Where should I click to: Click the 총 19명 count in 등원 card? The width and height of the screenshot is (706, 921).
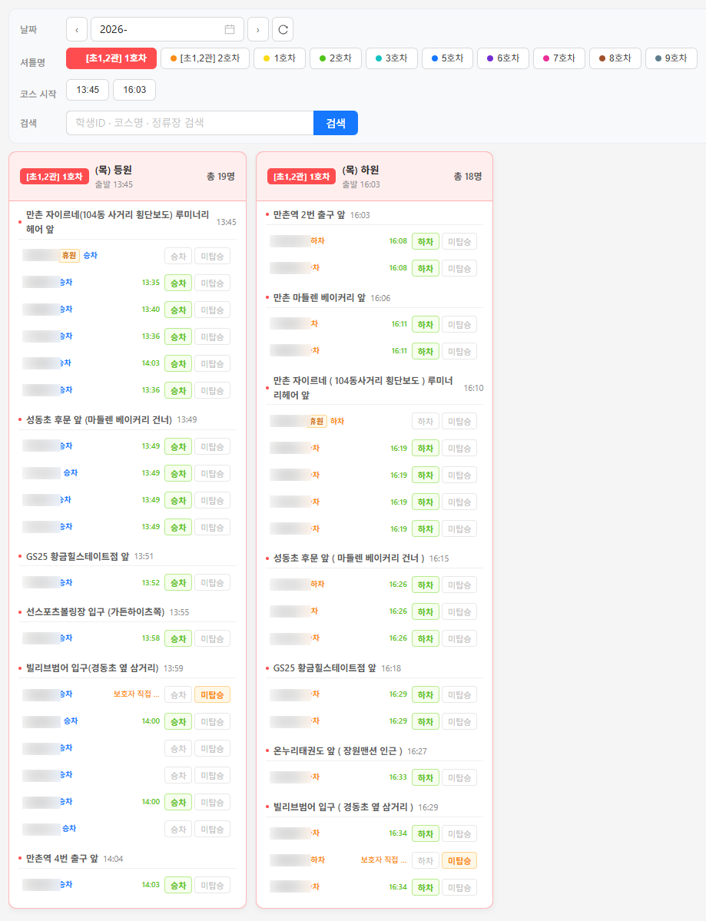pyautogui.click(x=220, y=176)
